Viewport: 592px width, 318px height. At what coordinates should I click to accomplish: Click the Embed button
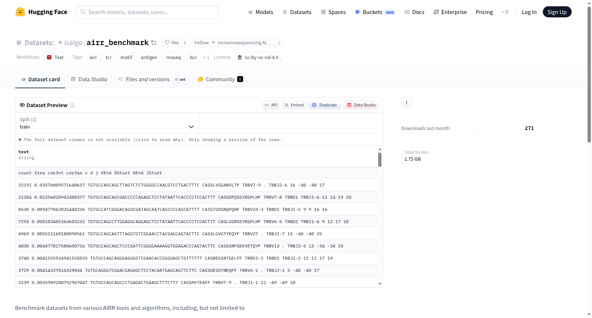[294, 105]
